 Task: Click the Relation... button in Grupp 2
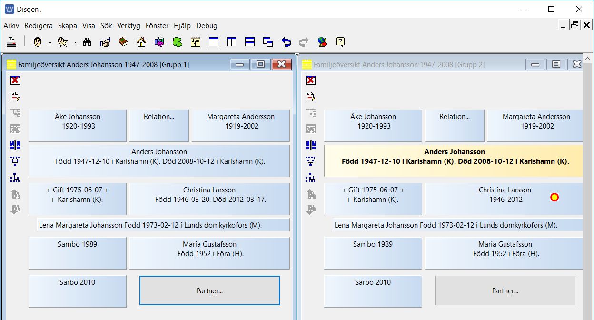[455, 126]
